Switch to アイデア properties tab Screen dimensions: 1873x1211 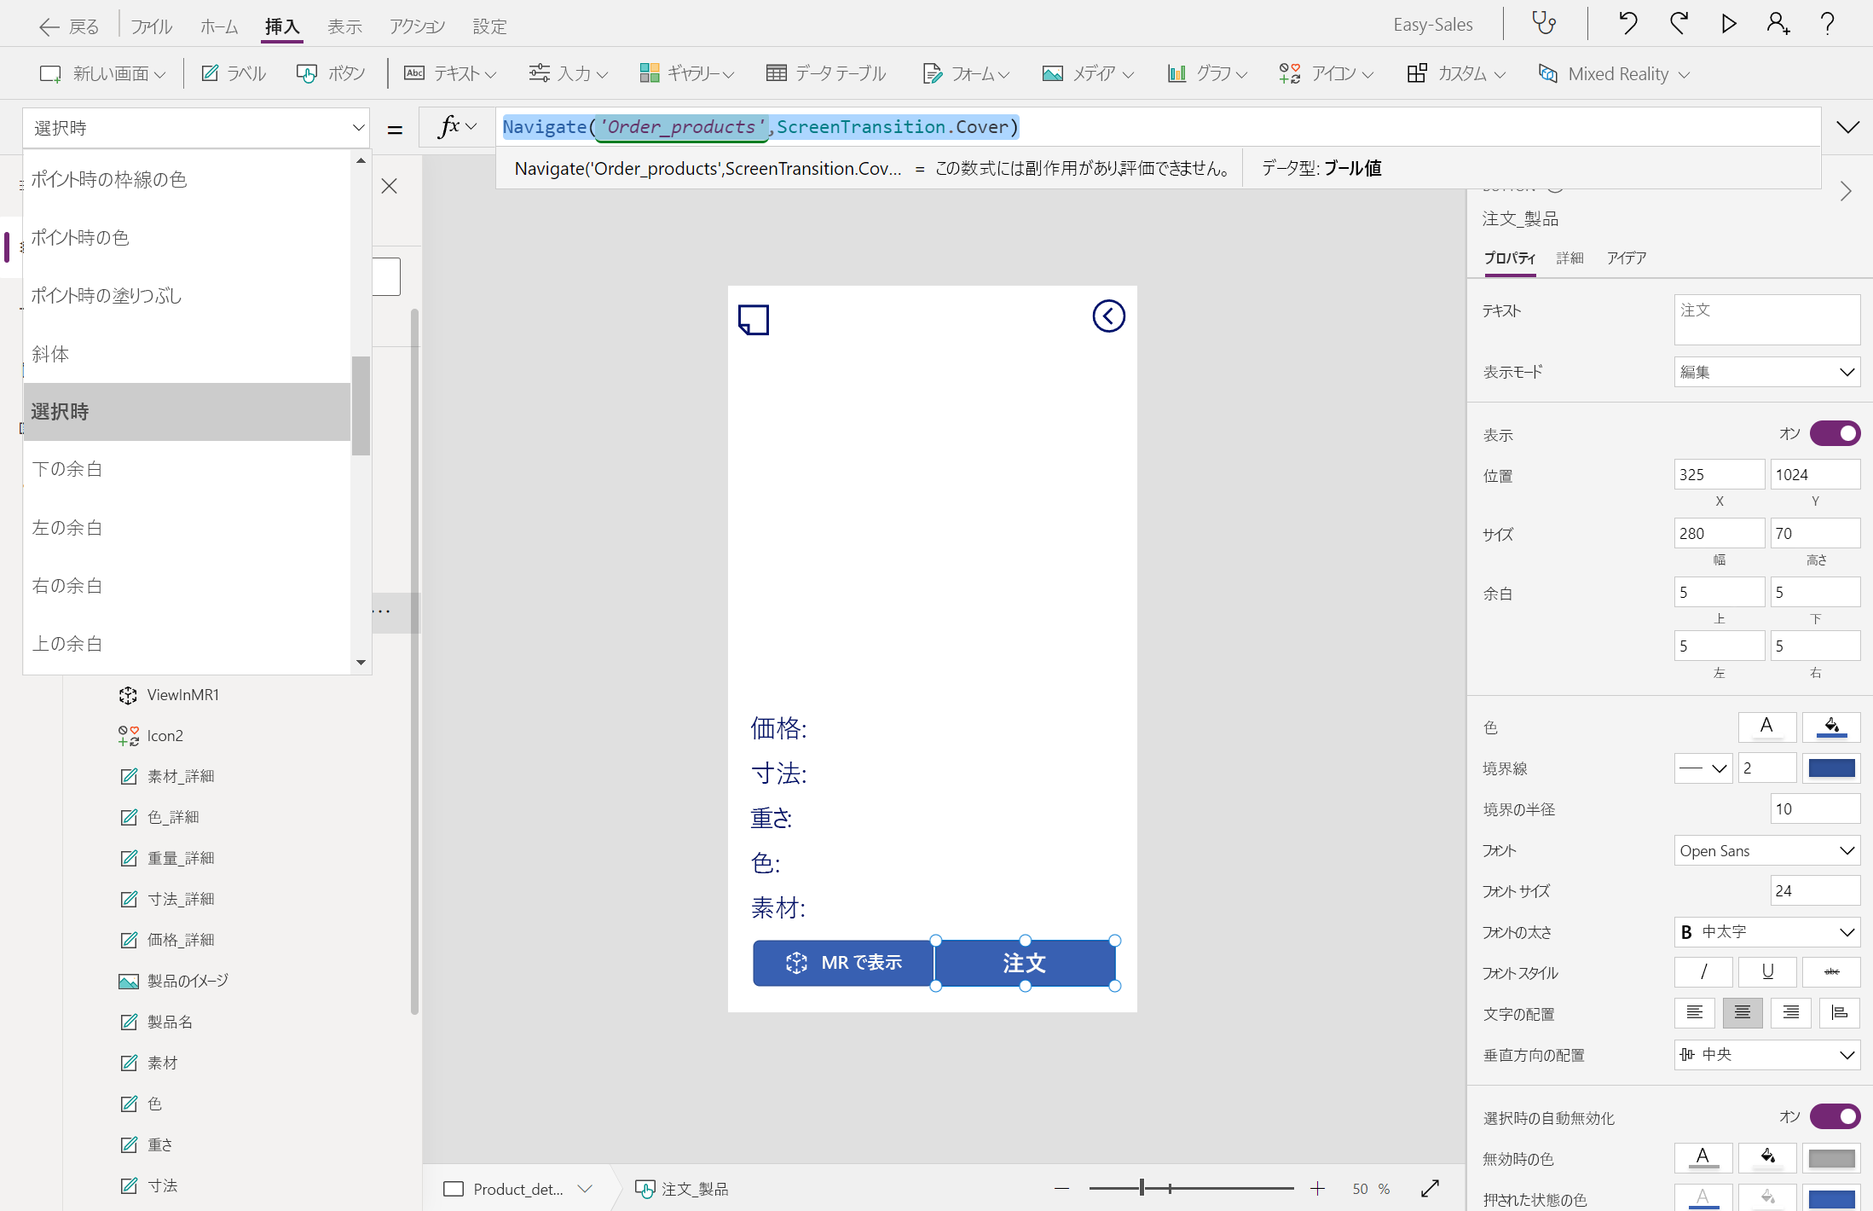pos(1626,258)
